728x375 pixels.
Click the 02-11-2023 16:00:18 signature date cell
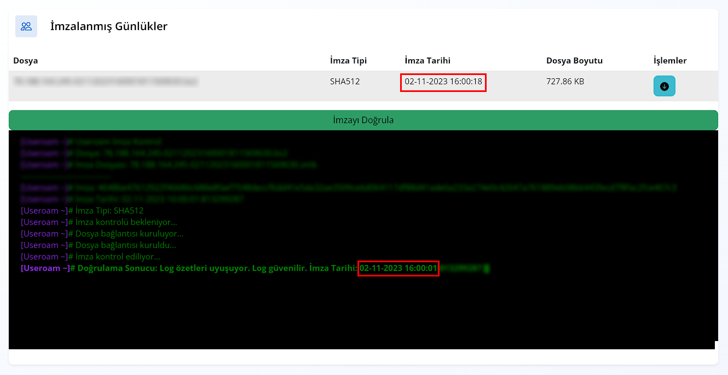pyautogui.click(x=443, y=82)
